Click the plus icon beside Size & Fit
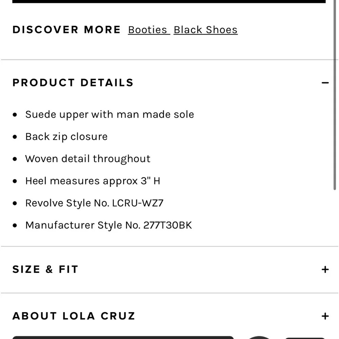Viewport: 339px width, 339px height. coord(325,270)
